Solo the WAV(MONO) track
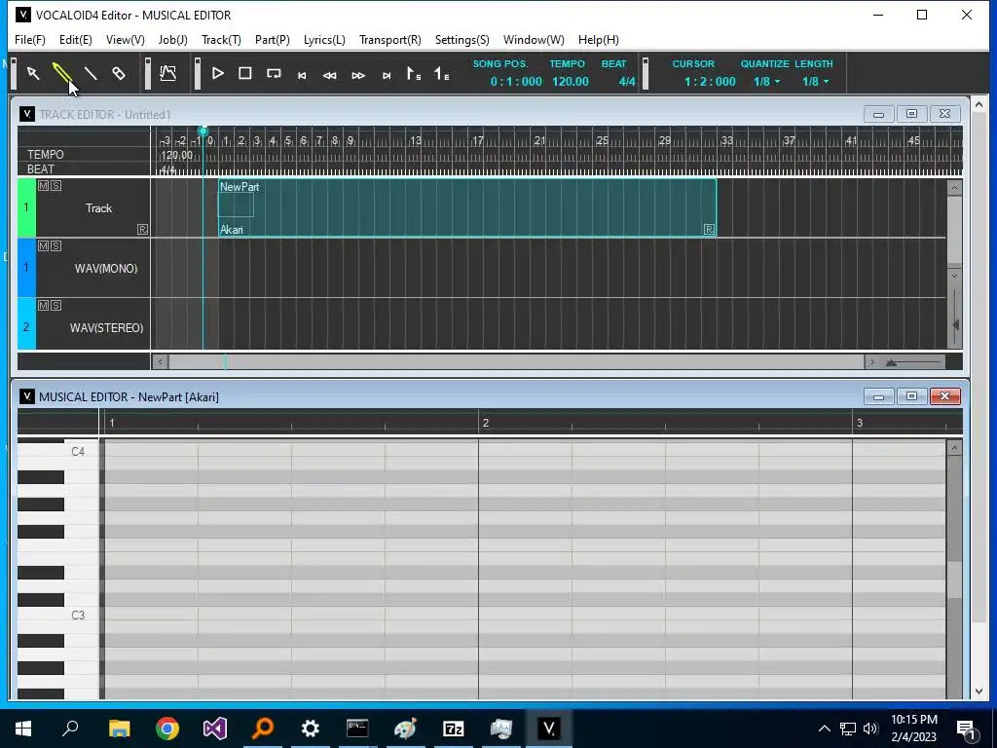This screenshot has height=748, width=997. [x=55, y=246]
